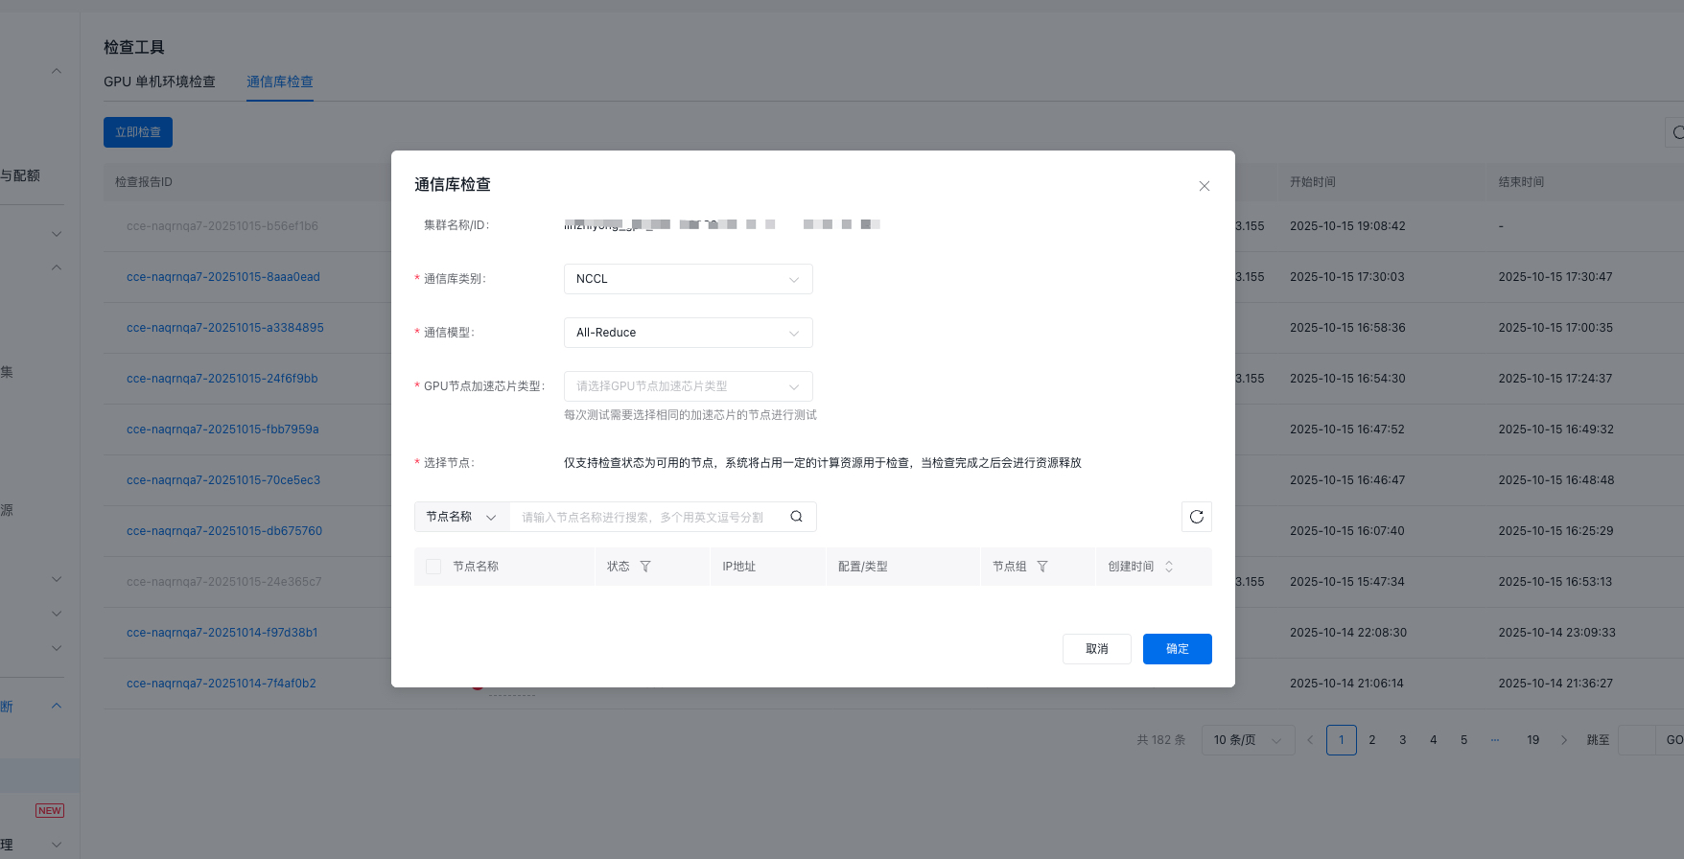Click the filter icon beside 节点组 column
1684x859 pixels.
coord(1042,567)
